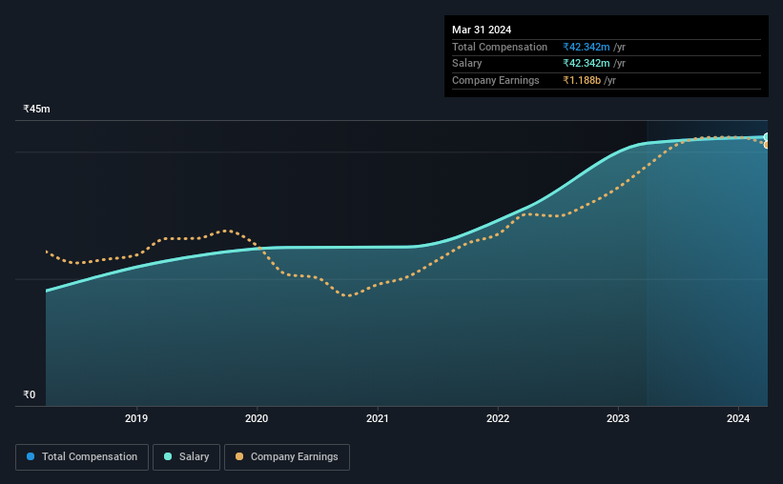Toggle the Company Earnings legend button
Image resolution: width=783 pixels, height=484 pixels.
click(x=287, y=457)
